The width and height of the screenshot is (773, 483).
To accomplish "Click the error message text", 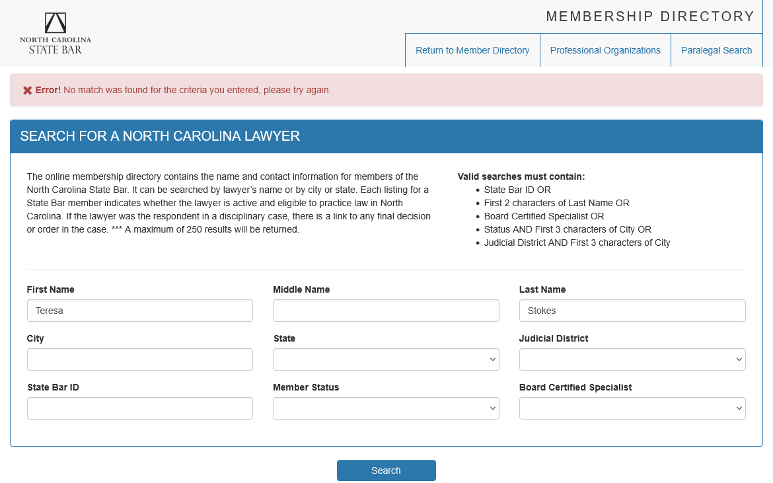I will [x=197, y=90].
